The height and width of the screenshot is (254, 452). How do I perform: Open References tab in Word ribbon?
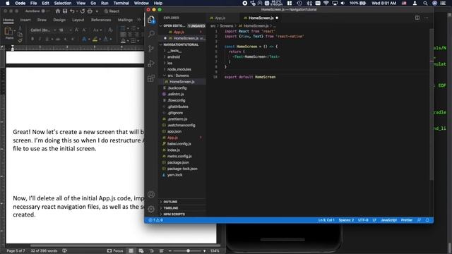click(x=101, y=20)
